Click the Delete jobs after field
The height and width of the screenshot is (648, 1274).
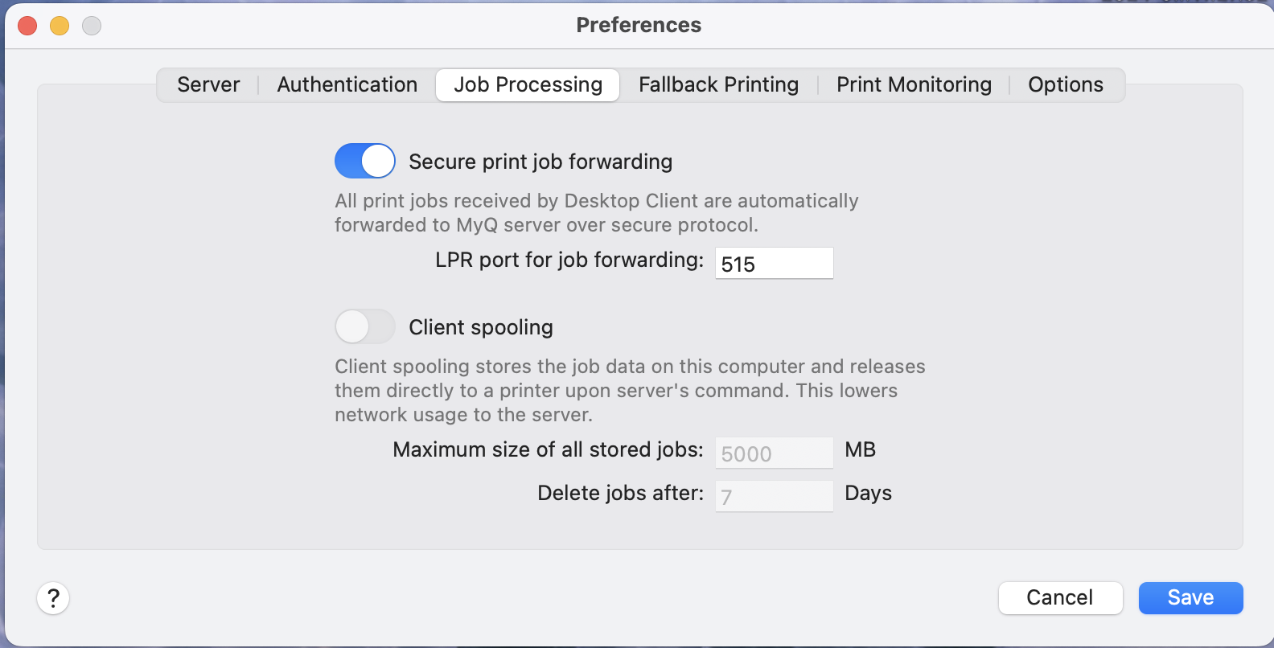[x=774, y=496]
